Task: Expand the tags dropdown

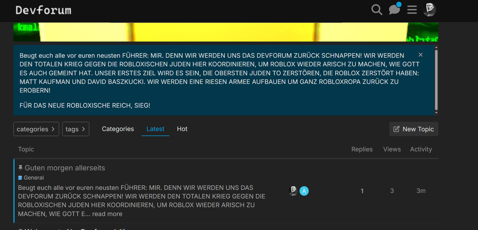Action: pyautogui.click(x=76, y=129)
